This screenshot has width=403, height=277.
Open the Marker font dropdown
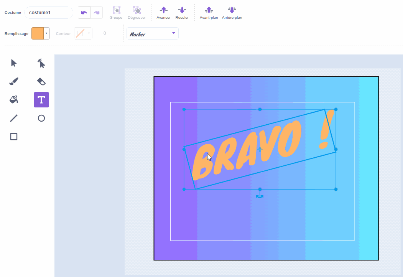click(x=152, y=33)
